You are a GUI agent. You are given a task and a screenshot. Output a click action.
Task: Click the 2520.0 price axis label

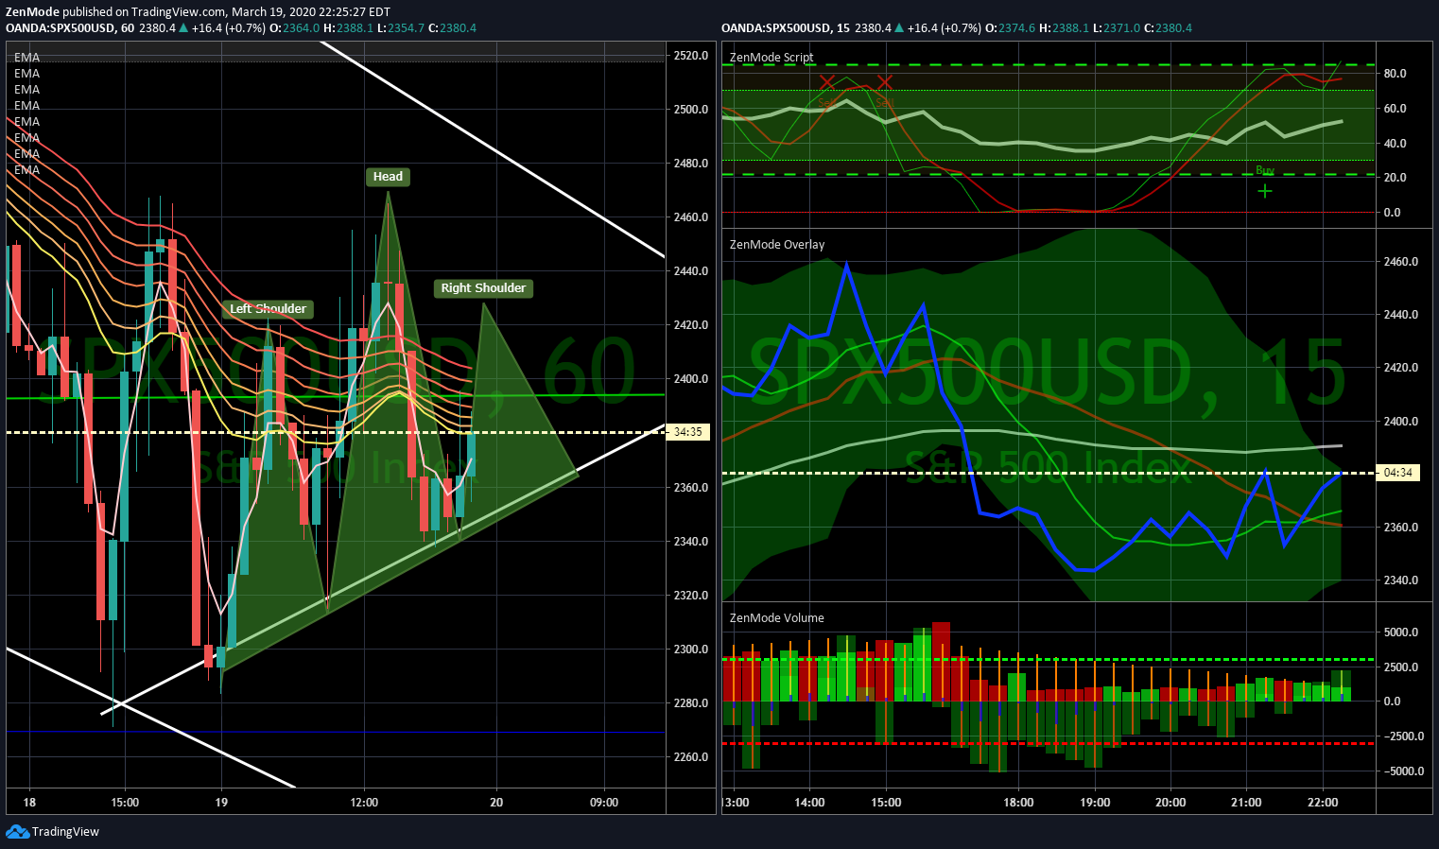coord(690,56)
